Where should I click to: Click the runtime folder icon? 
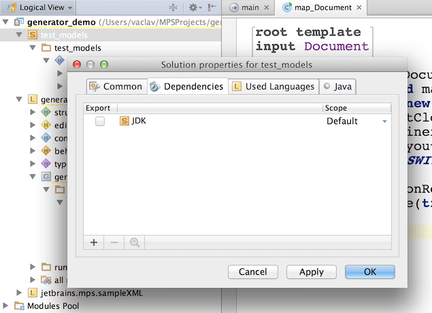tap(46, 267)
